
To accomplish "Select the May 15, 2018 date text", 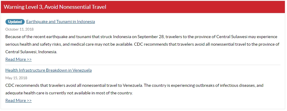I will pyautogui.click(x=16, y=78).
